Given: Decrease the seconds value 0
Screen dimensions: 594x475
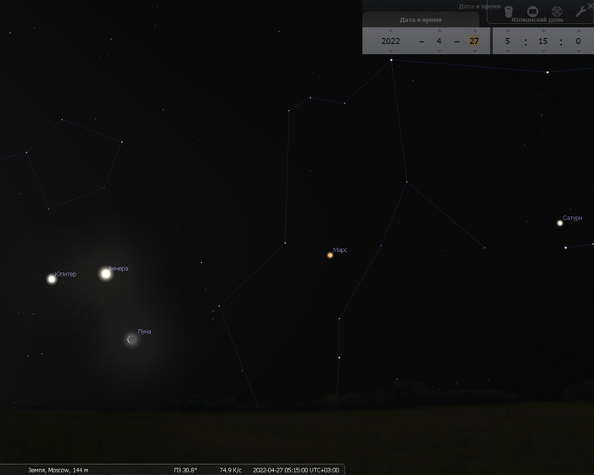Looking at the screenshot, I should click(579, 51).
